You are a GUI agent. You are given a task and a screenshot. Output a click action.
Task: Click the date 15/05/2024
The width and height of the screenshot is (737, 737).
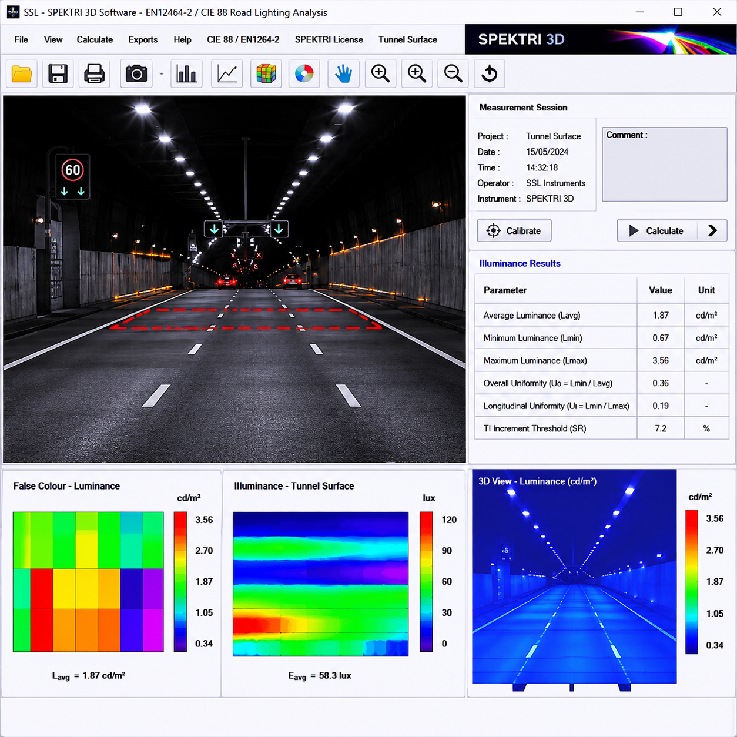(547, 152)
